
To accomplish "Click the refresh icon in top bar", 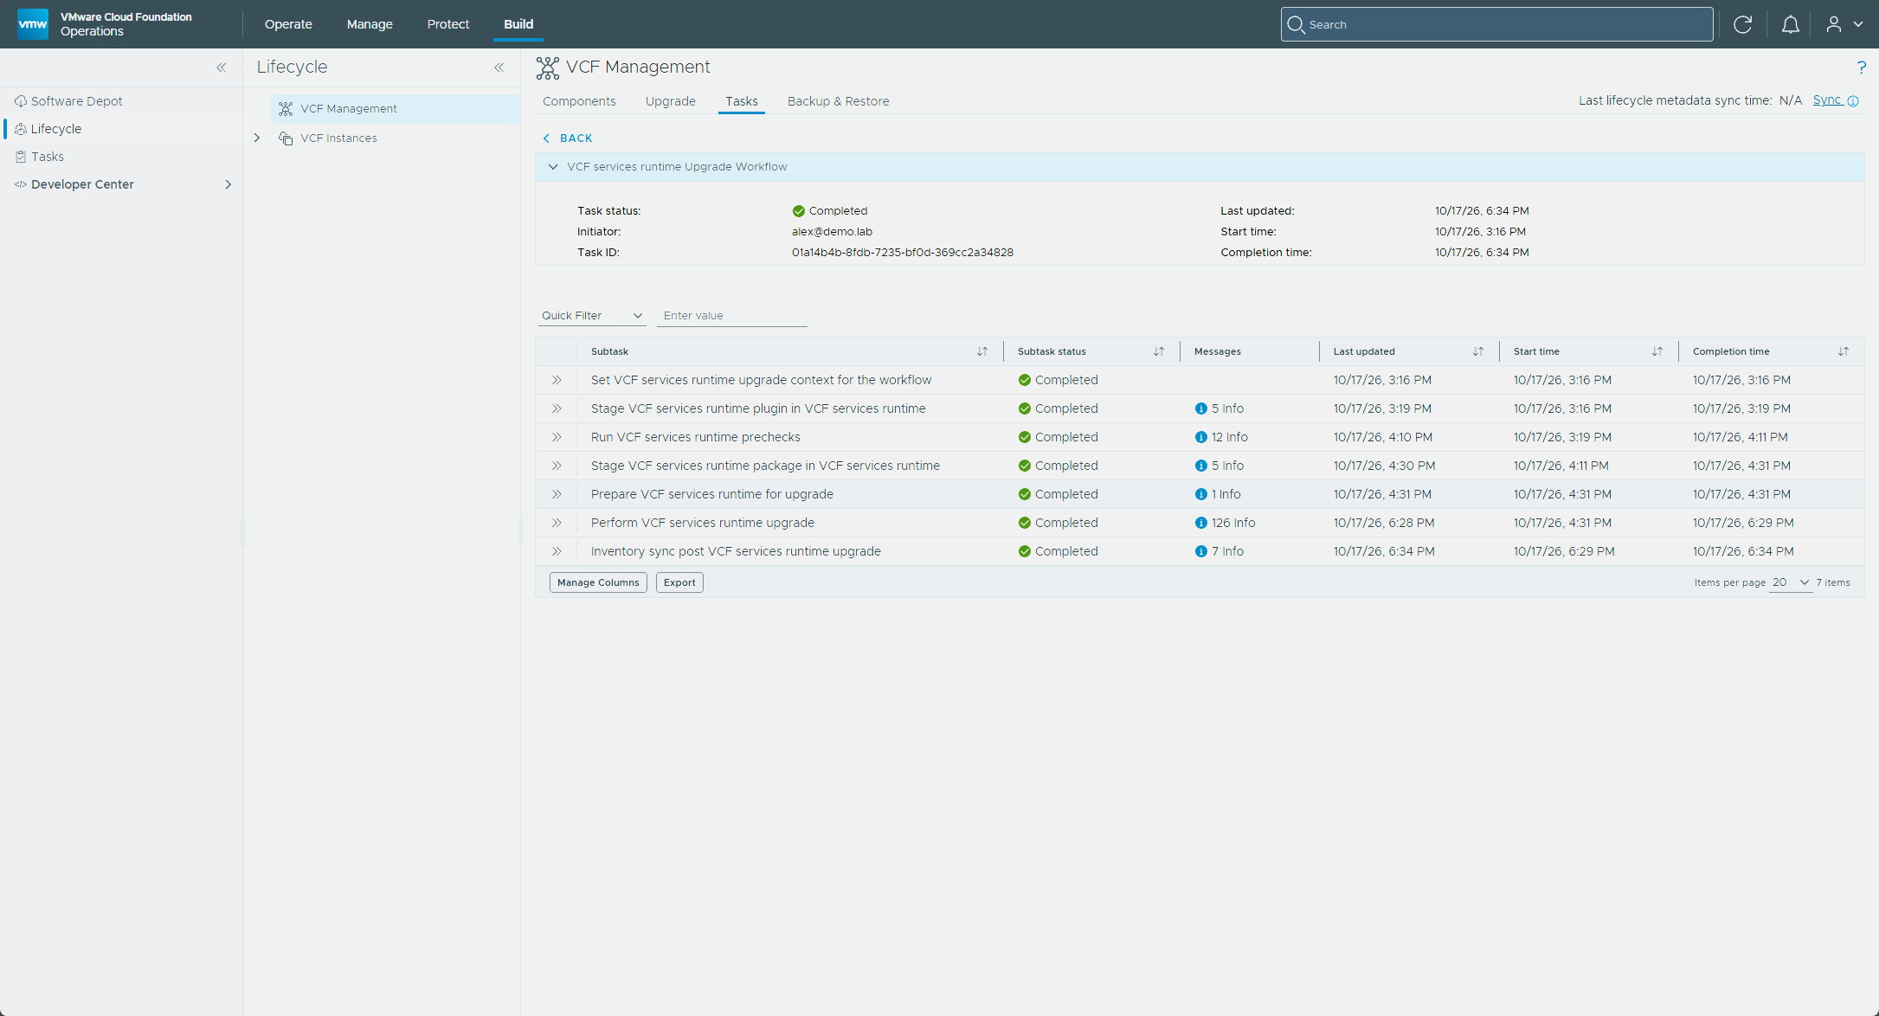I will pos(1743,24).
